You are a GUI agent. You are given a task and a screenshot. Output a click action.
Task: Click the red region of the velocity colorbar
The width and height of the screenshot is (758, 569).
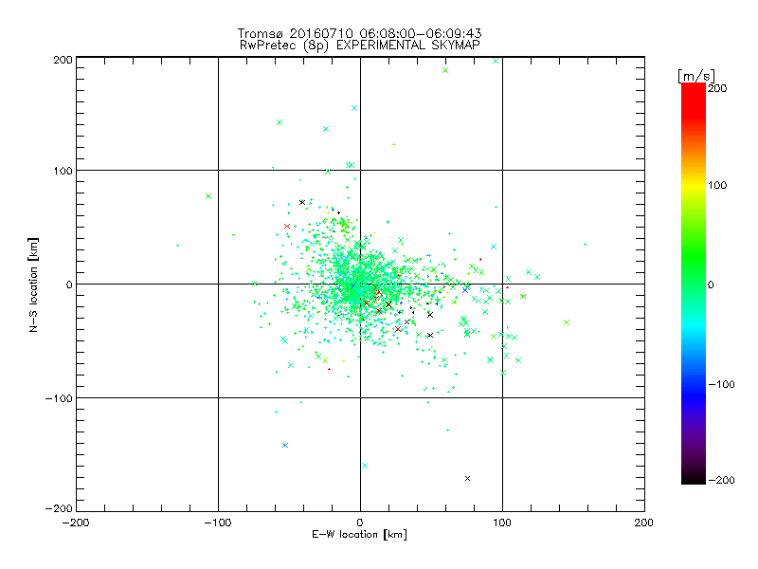[694, 100]
